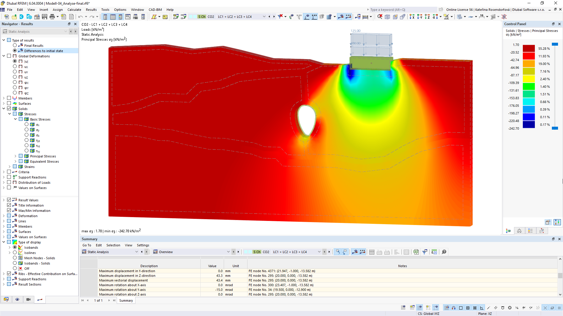Screen dimensions: 563x316
Task: Click the Max/Min information toggle icon
Action: pos(9,210)
